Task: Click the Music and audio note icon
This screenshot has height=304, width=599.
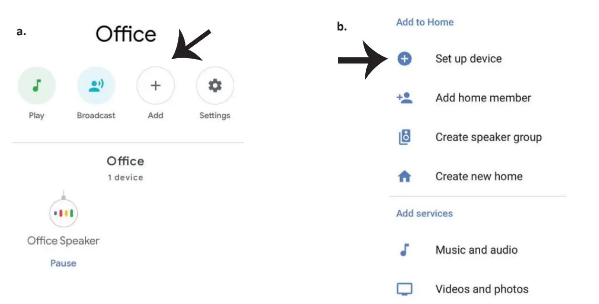Action: pyautogui.click(x=403, y=250)
